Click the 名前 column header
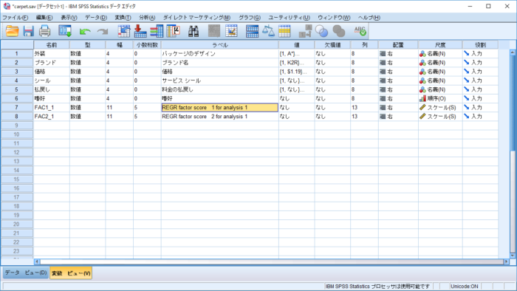 tap(52, 44)
